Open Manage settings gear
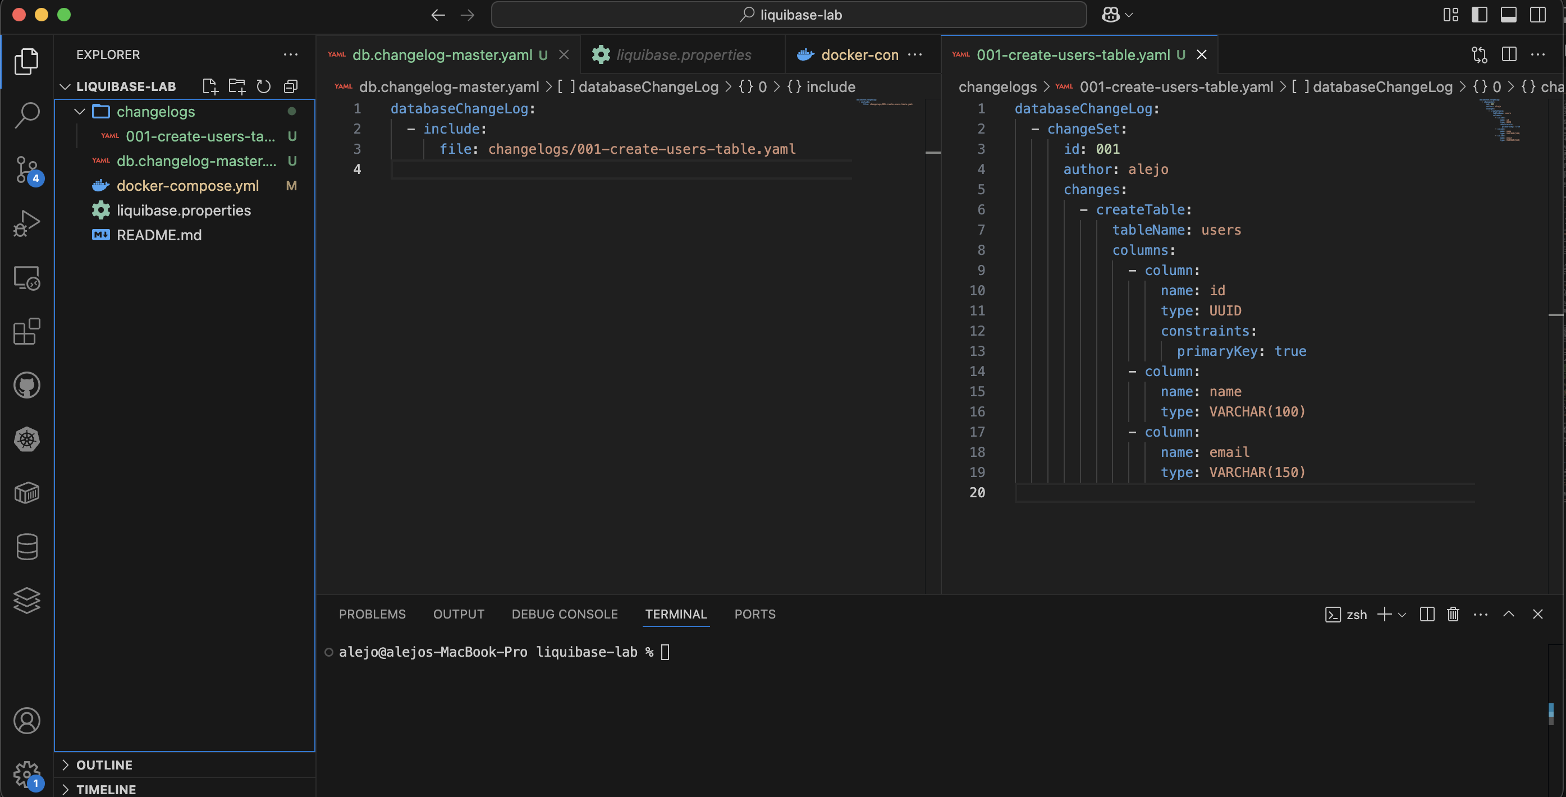1566x797 pixels. pos(27,775)
